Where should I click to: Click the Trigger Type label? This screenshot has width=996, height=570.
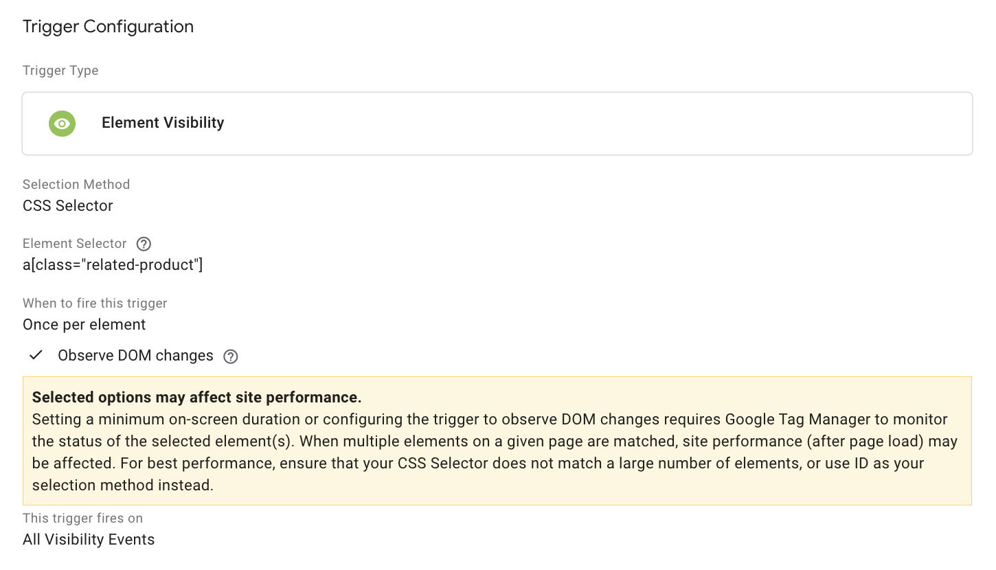point(60,71)
